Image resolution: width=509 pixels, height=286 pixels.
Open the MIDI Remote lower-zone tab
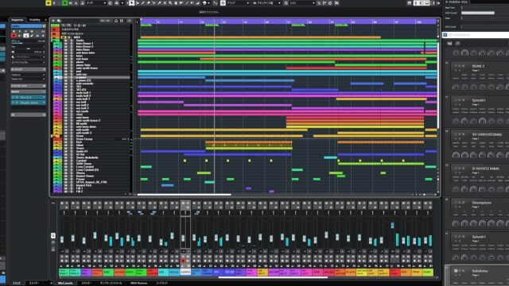(x=139, y=284)
